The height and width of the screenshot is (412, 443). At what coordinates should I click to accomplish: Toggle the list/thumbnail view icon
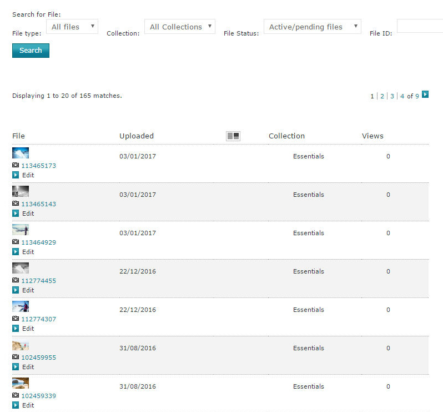coord(233,136)
